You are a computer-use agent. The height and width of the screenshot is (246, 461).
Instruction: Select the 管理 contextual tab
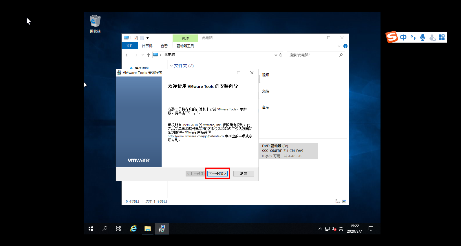pos(185,38)
